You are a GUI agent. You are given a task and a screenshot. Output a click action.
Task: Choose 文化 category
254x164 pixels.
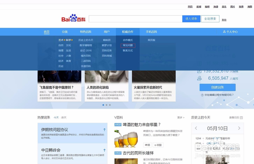[x=68, y=45]
